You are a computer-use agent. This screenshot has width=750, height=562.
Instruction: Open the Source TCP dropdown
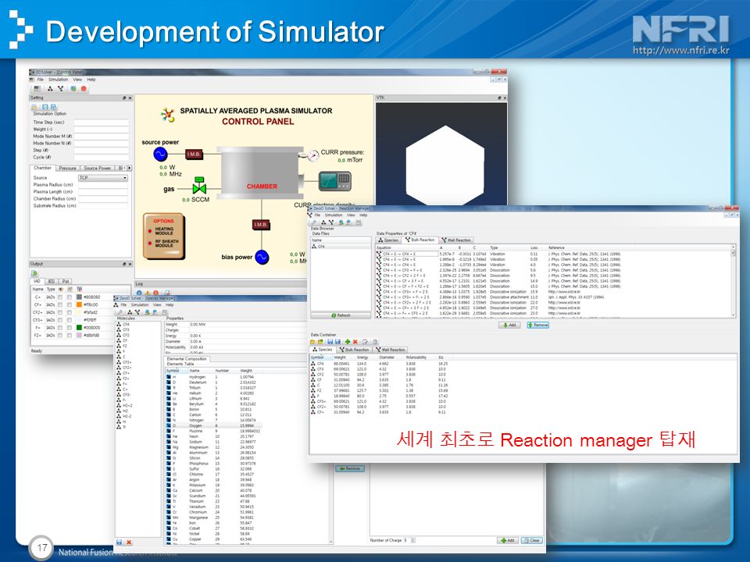[103, 178]
